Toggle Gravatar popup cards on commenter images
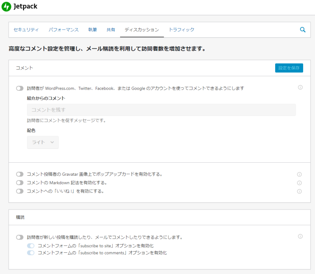 20,174
